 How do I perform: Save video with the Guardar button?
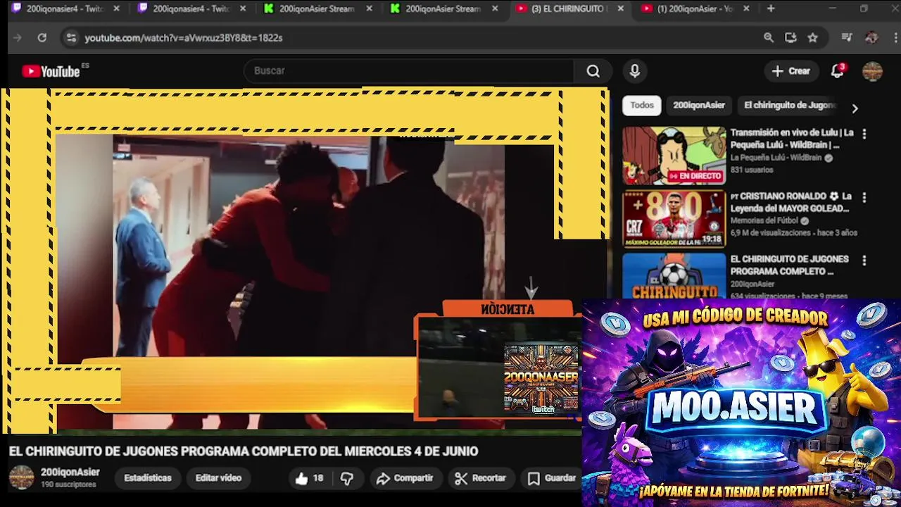pos(553,478)
